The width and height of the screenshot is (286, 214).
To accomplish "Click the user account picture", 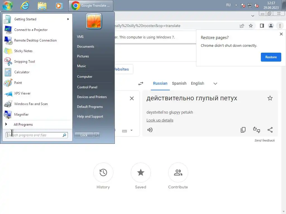I will click(x=94, y=21).
